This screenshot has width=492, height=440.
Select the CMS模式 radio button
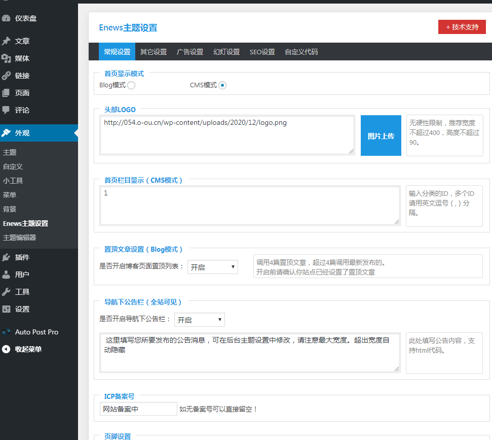point(222,85)
